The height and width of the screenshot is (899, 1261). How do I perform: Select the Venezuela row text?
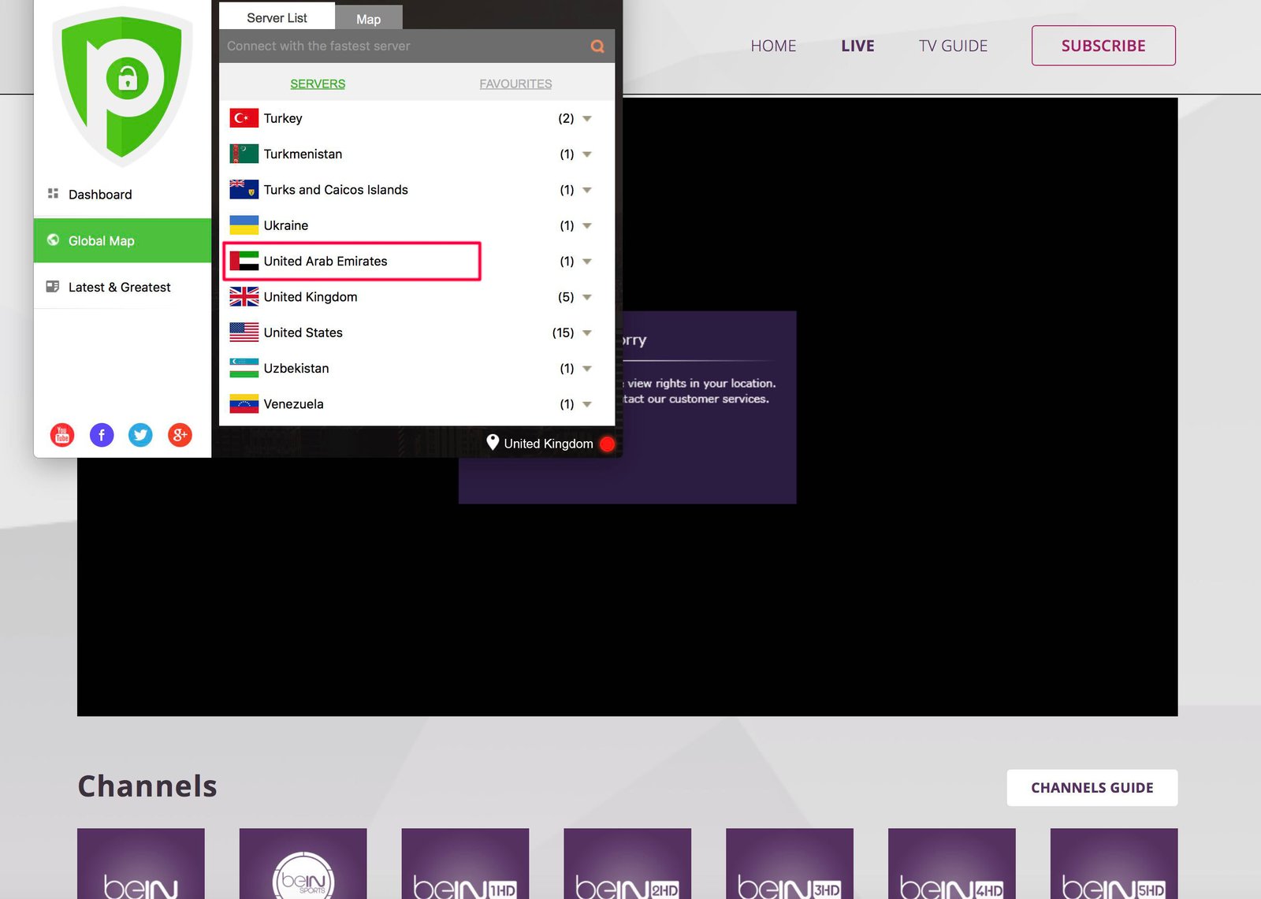click(x=293, y=403)
